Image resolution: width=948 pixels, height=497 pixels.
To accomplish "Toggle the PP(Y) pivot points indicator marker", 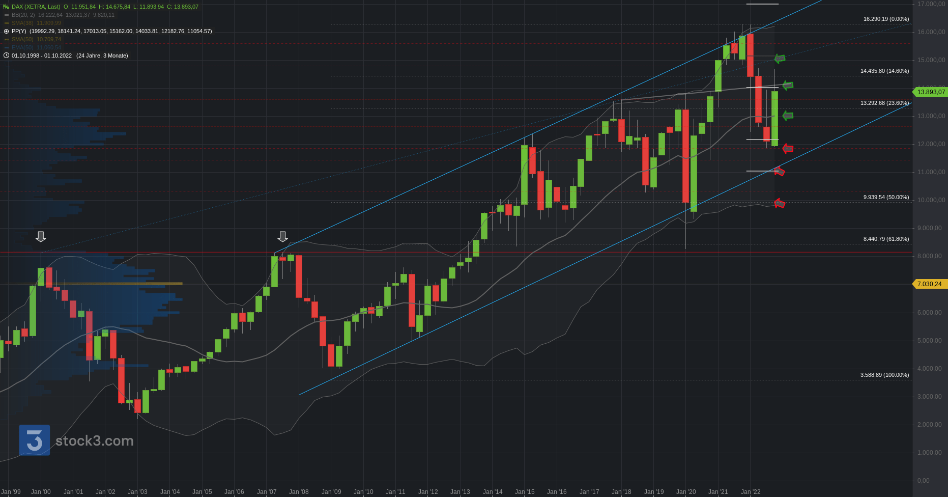I will (x=6, y=31).
